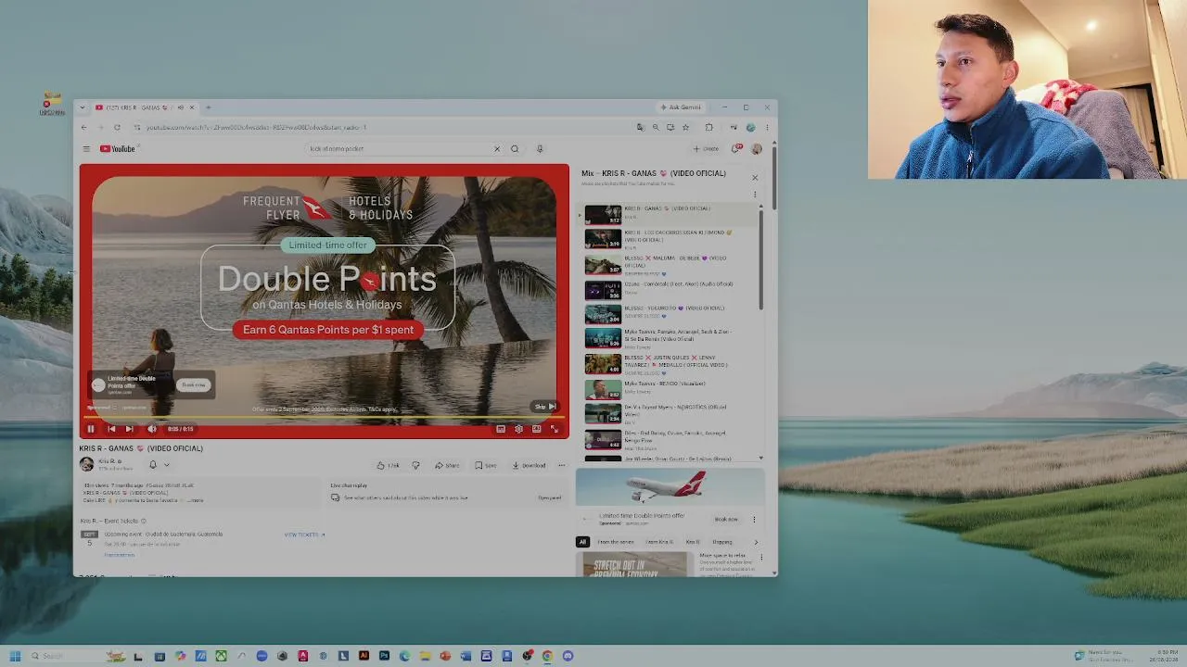The width and height of the screenshot is (1187, 667).
Task: Open the YouTube account avatar menu
Action: point(757,149)
